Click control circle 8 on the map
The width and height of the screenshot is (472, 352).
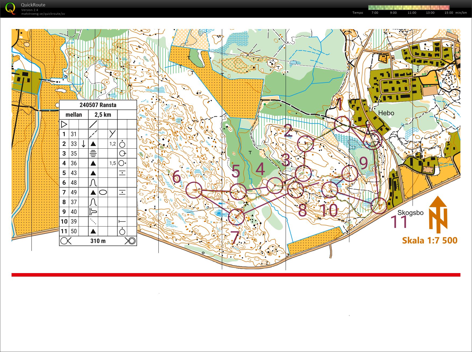[x=295, y=190]
